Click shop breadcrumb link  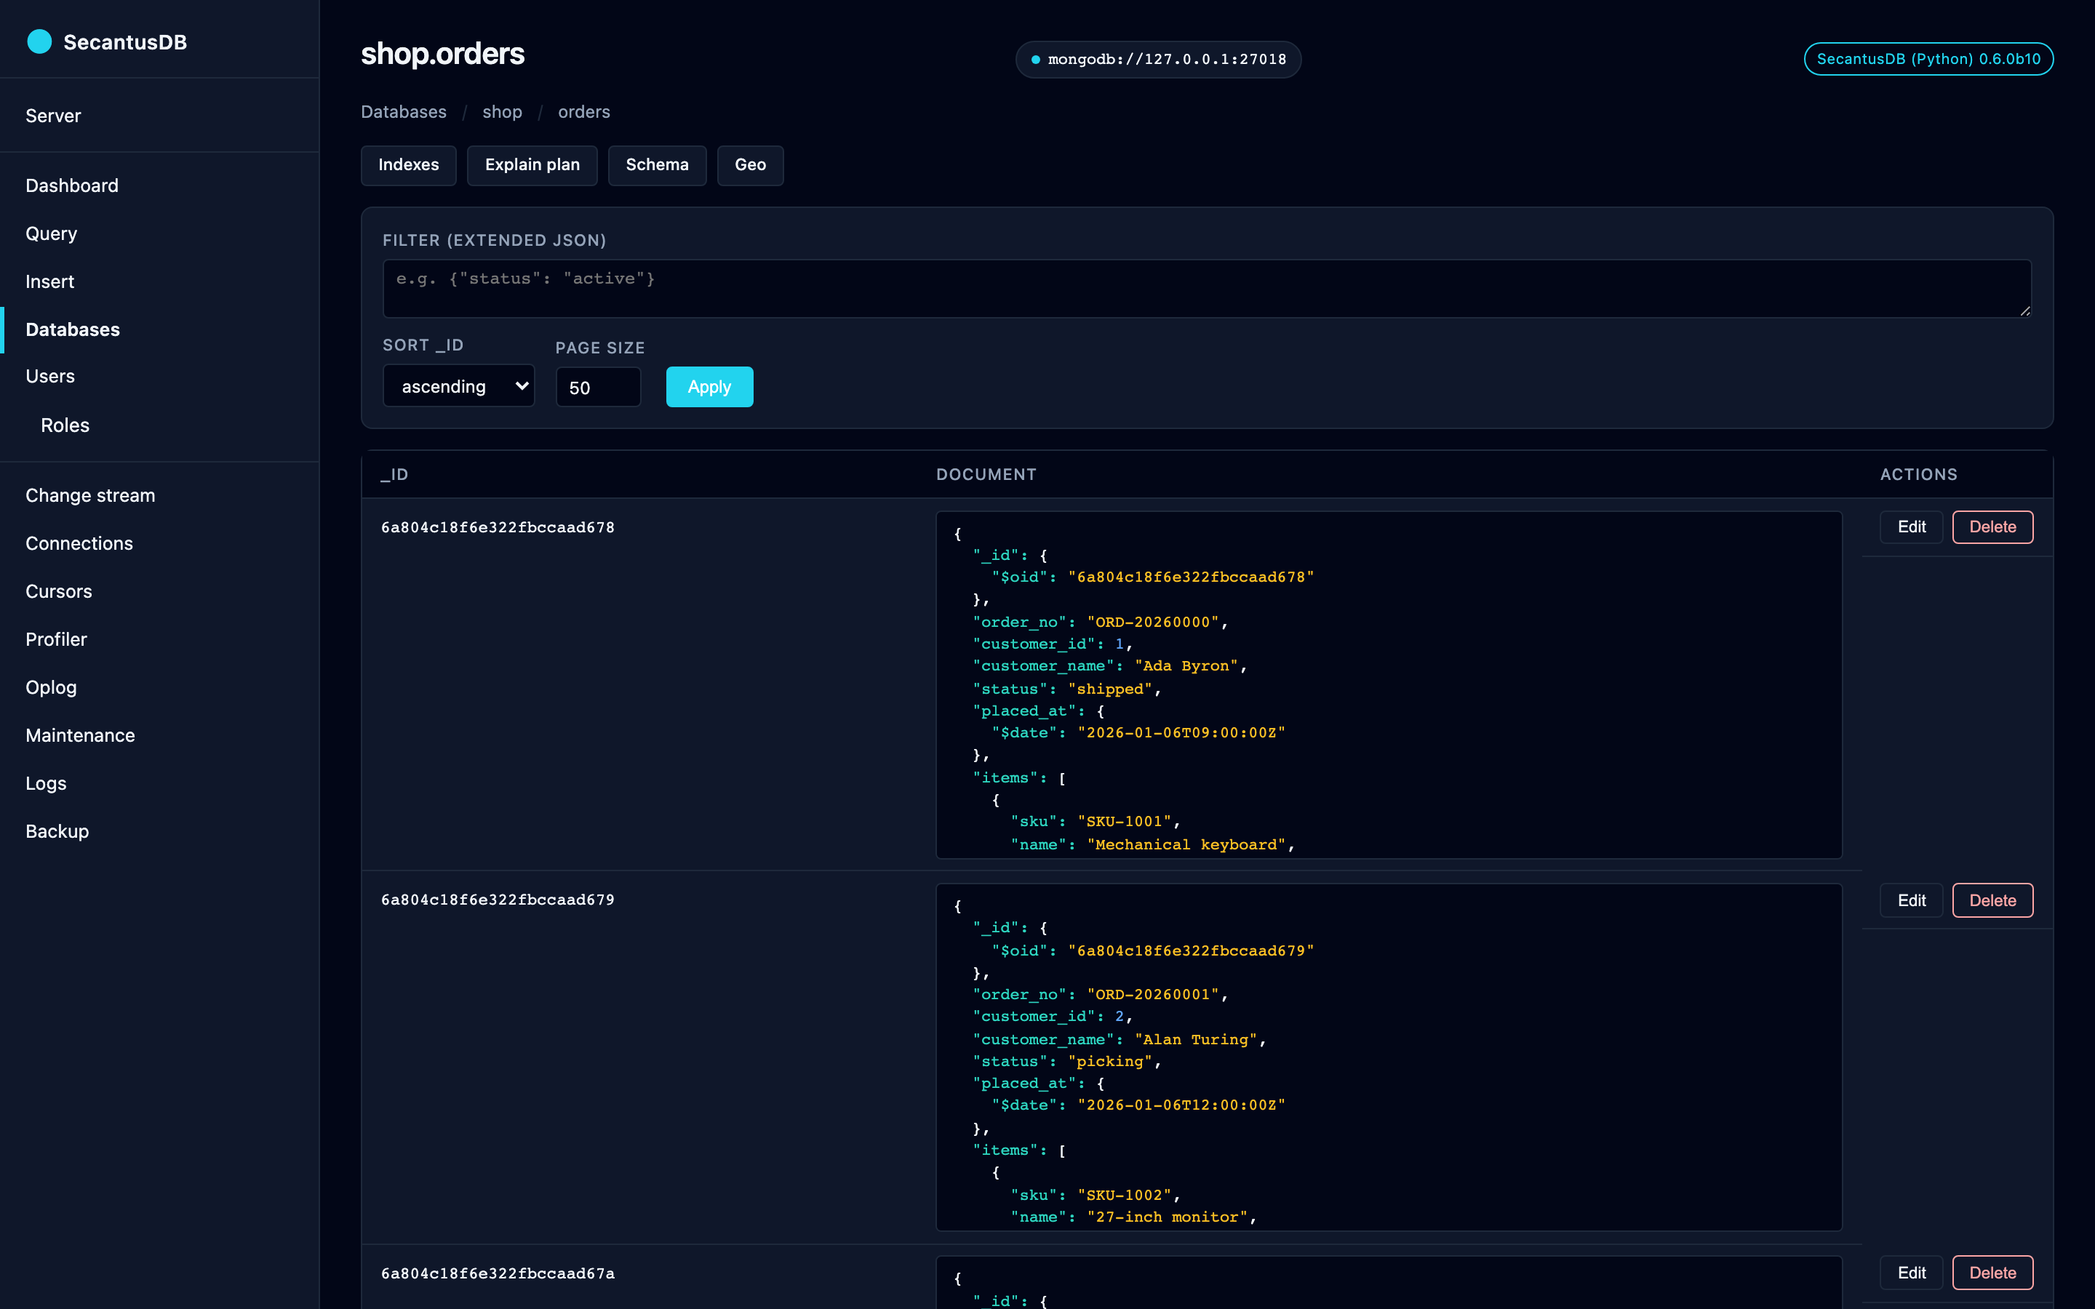point(502,112)
